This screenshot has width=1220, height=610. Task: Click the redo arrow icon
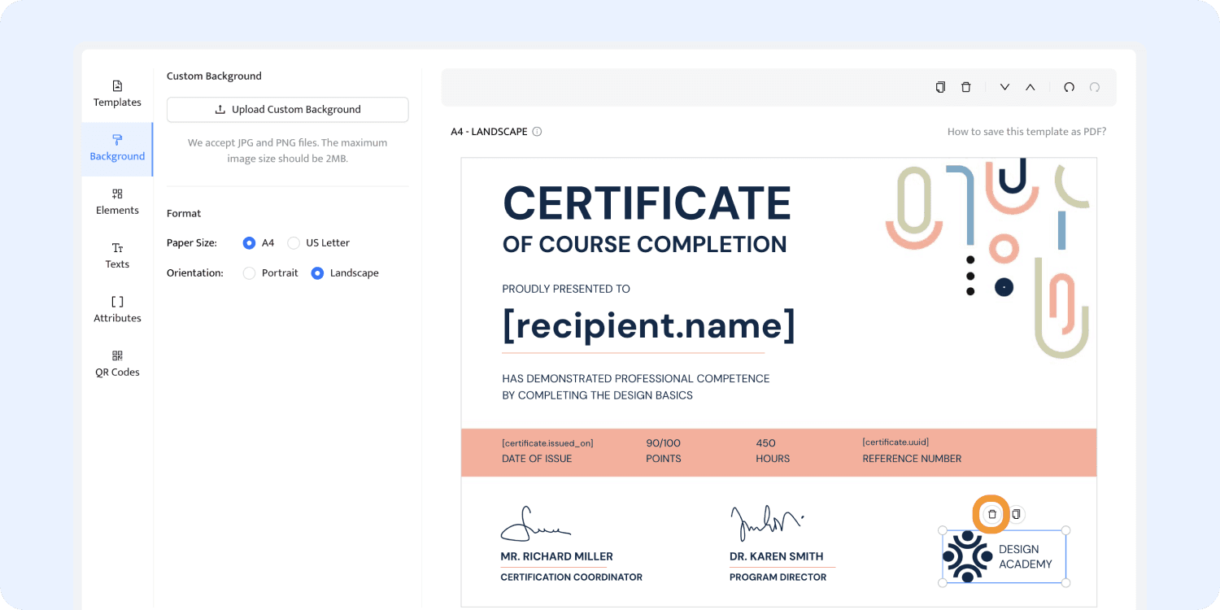1095,87
